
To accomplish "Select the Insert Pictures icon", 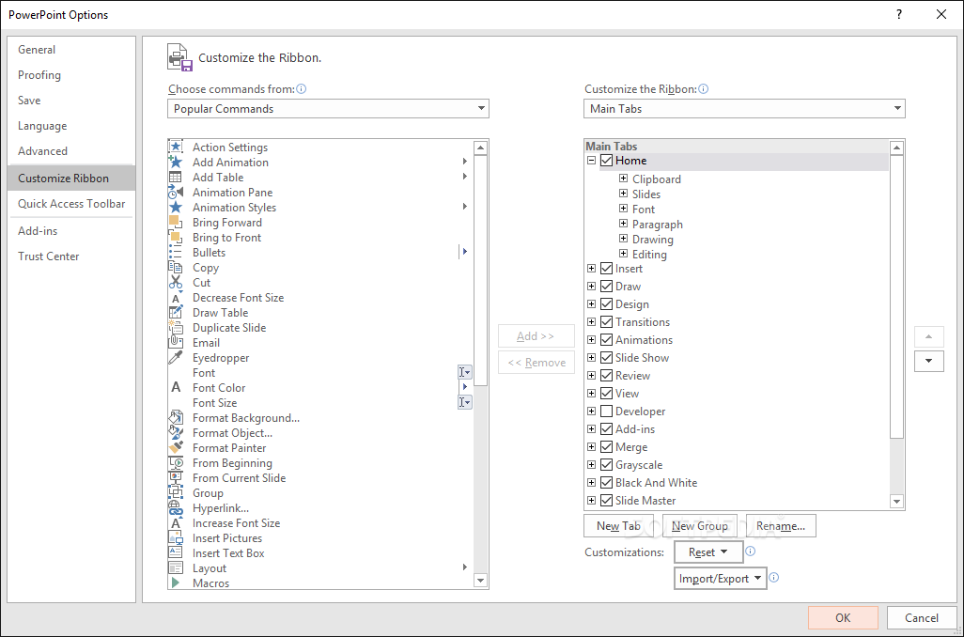I will (176, 538).
